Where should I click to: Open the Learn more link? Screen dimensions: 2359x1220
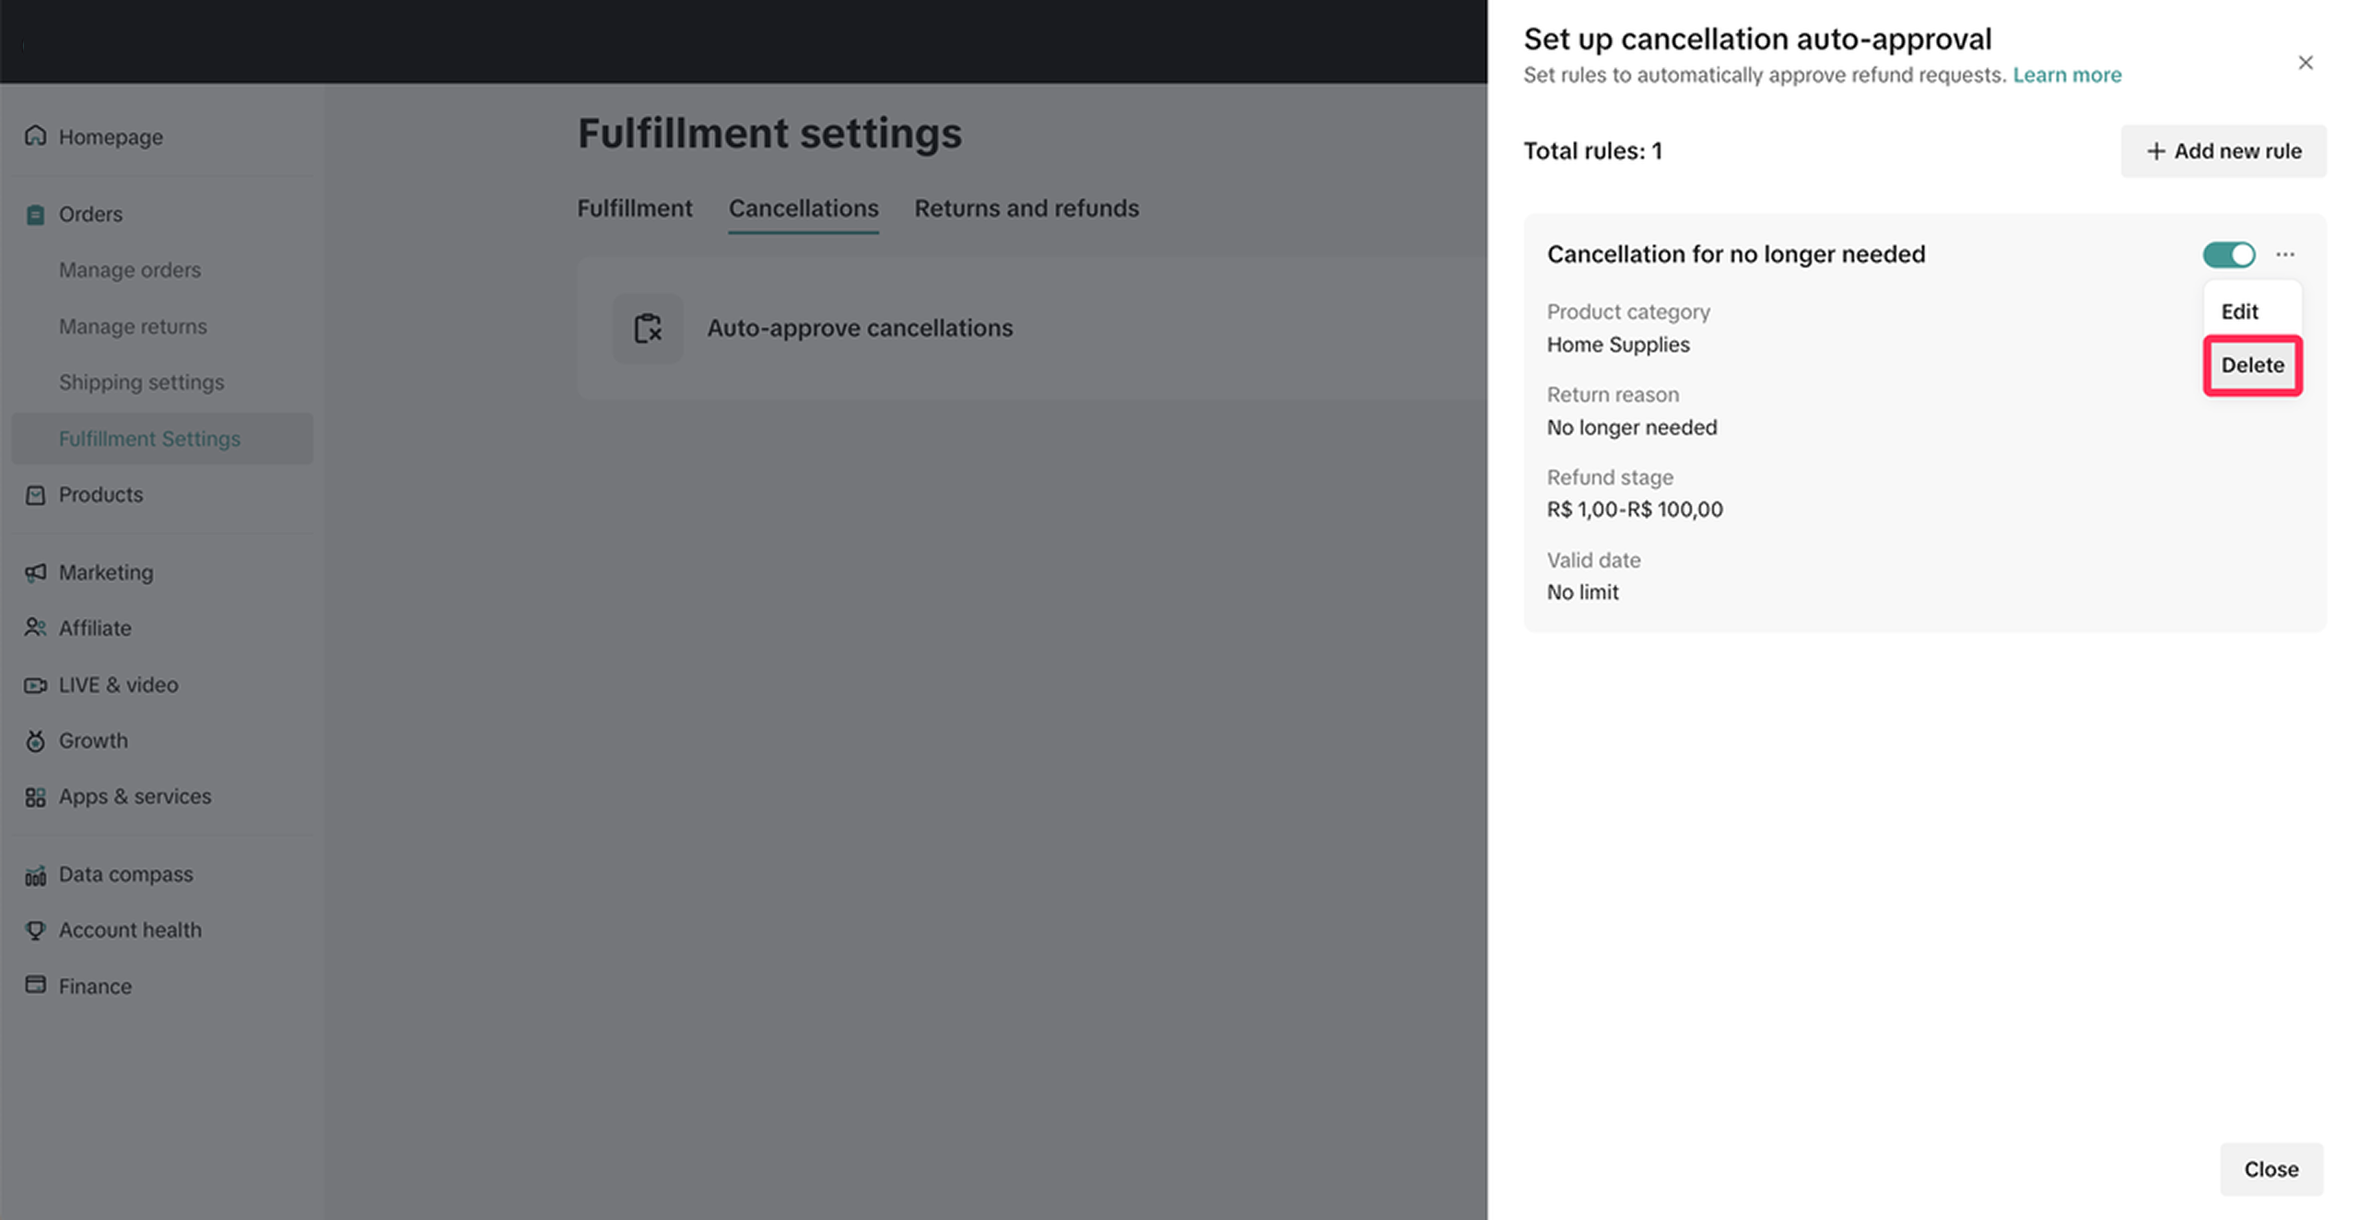tap(2066, 75)
